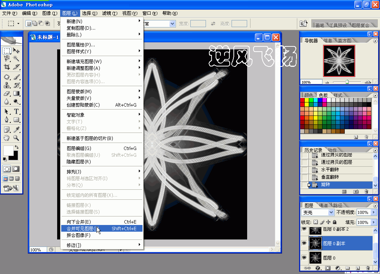The width and height of the screenshot is (380, 274).
Task: Open the 不透明度 opacity slider arrow
Action: tap(373, 212)
